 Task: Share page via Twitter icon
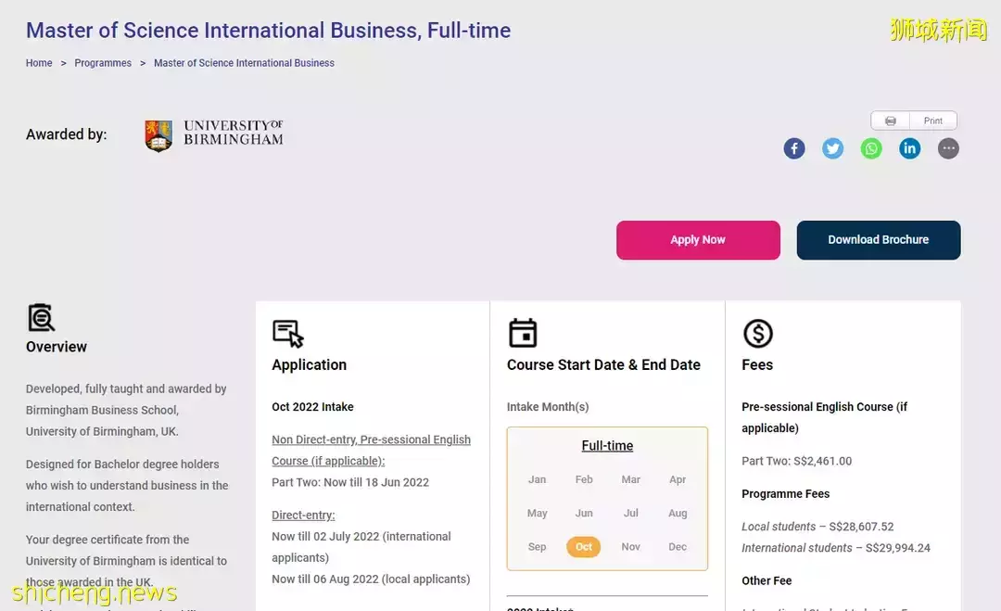coord(833,148)
